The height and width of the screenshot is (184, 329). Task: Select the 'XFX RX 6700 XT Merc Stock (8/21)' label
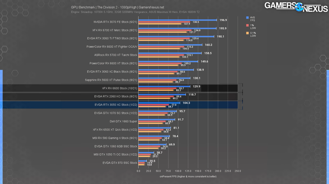click(115, 30)
